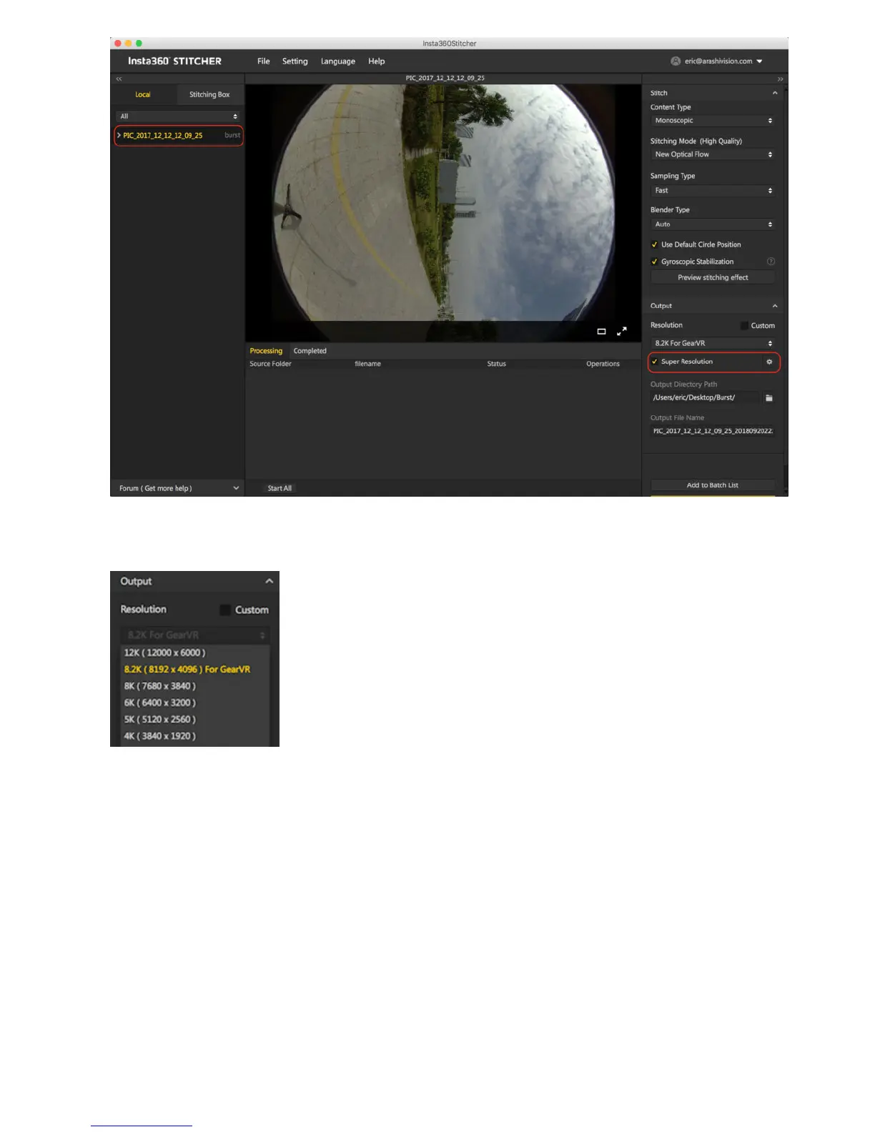Click the help icon beside Gyroscopic Stabilization

pos(771,262)
